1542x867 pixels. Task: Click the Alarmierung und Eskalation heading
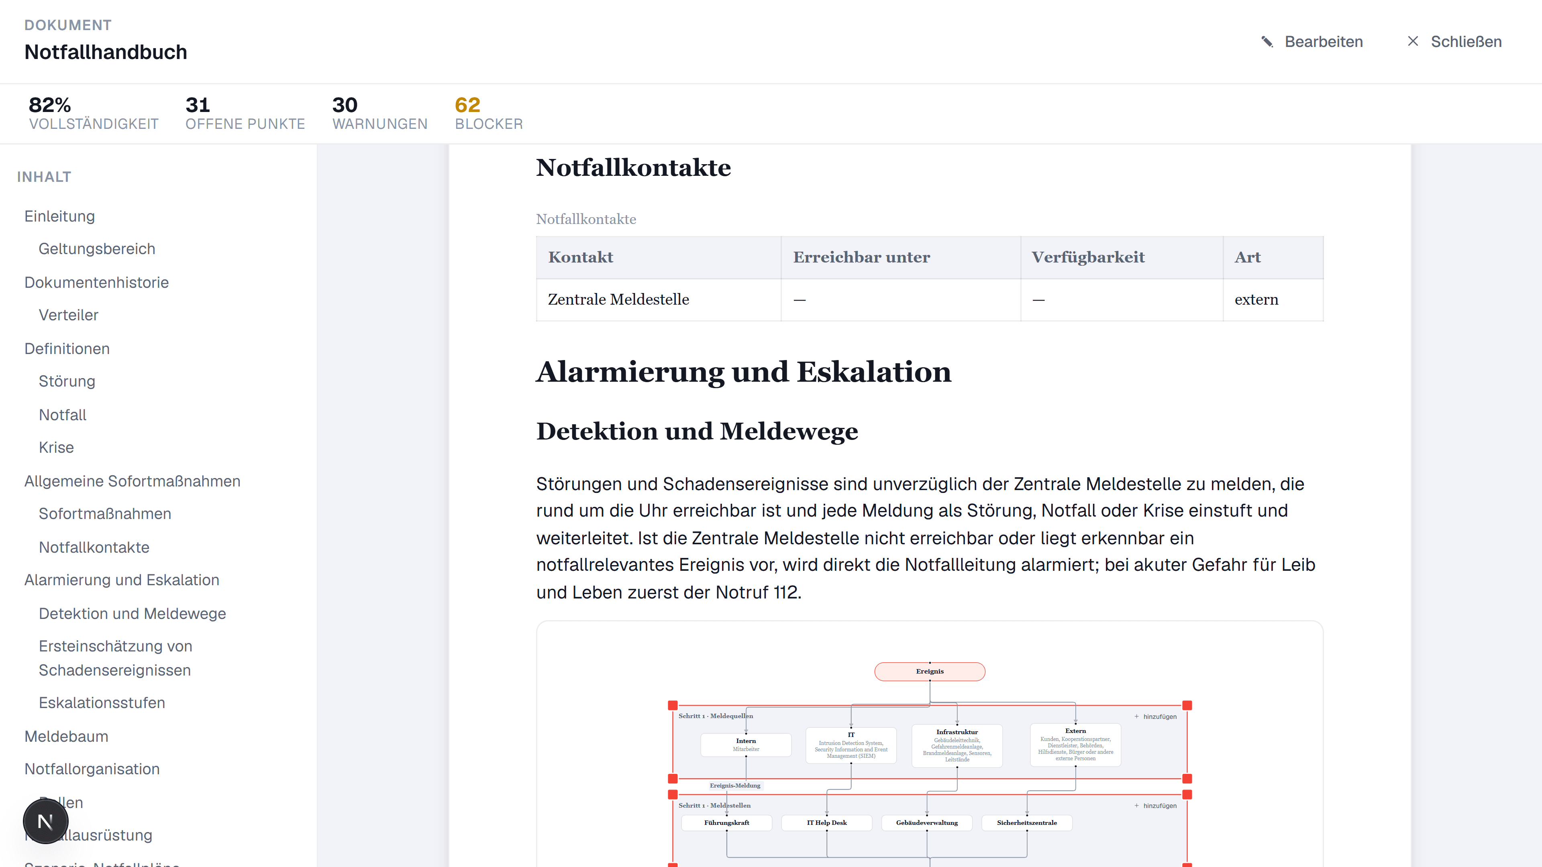pyautogui.click(x=743, y=372)
